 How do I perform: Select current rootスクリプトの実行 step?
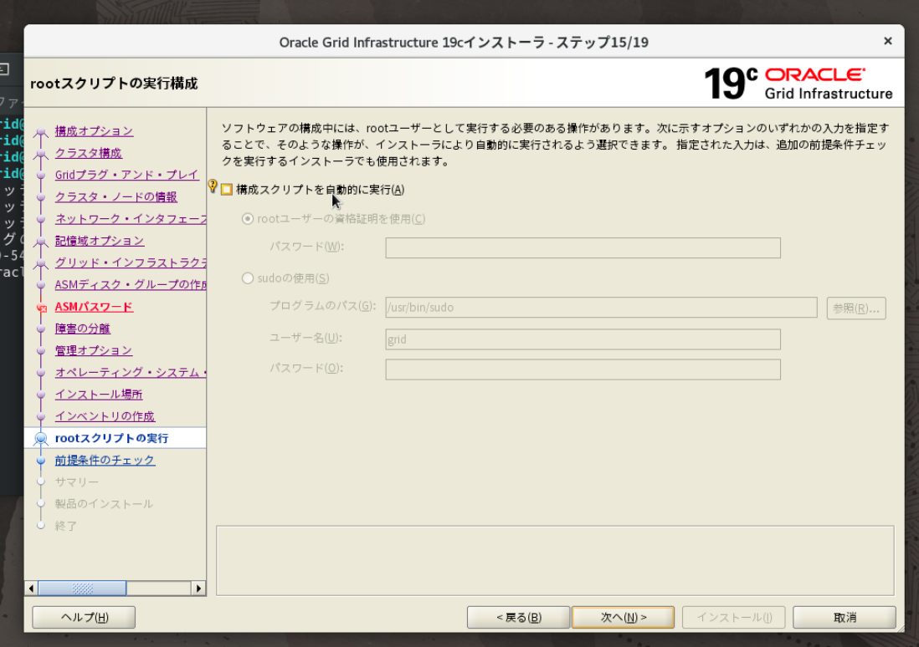(112, 439)
